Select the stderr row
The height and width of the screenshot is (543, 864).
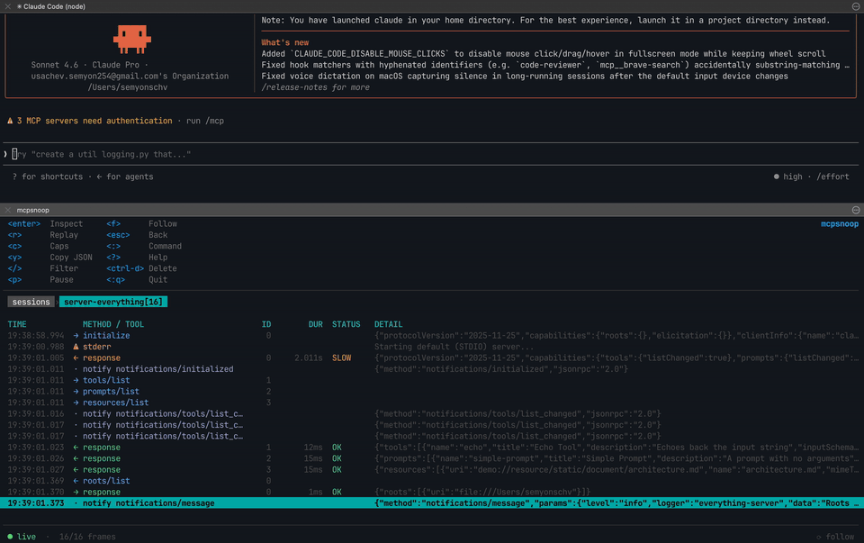click(x=432, y=347)
